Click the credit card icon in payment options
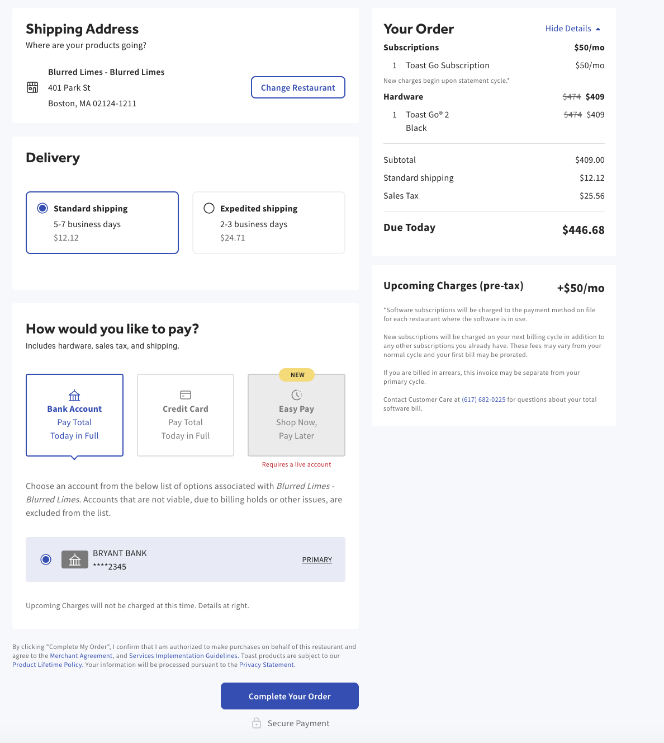The image size is (664, 743). (x=185, y=394)
